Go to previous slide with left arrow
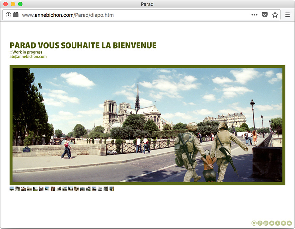 point(272,223)
